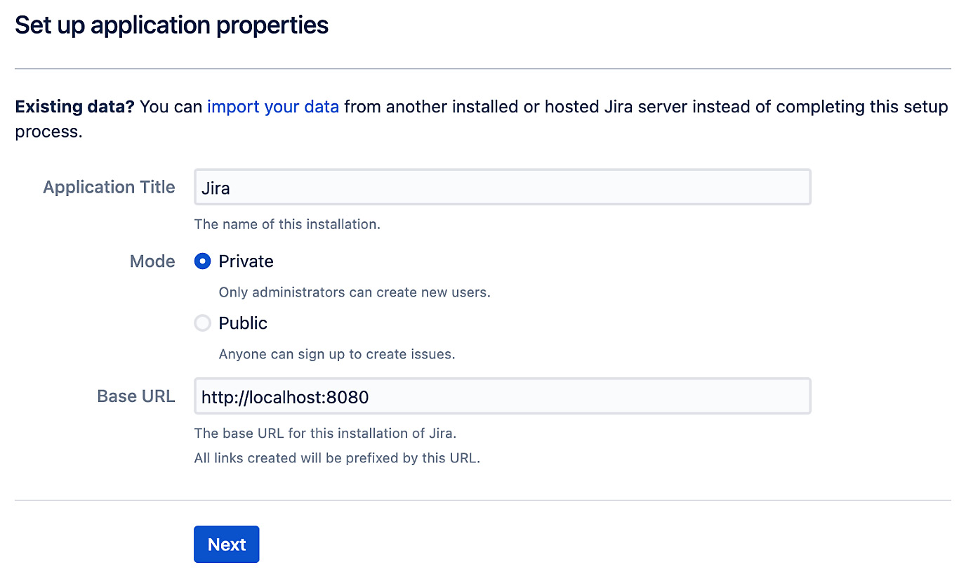Select the Private mode radio button
The height and width of the screenshot is (579, 966).
[202, 261]
